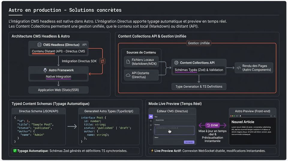
Task: Click the Fichiers Locaux (Markdown/MDX) box
Action: pos(141,62)
